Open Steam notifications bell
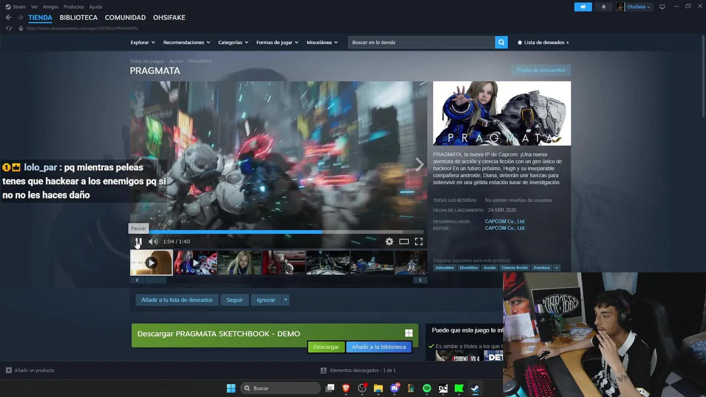 pos(603,7)
